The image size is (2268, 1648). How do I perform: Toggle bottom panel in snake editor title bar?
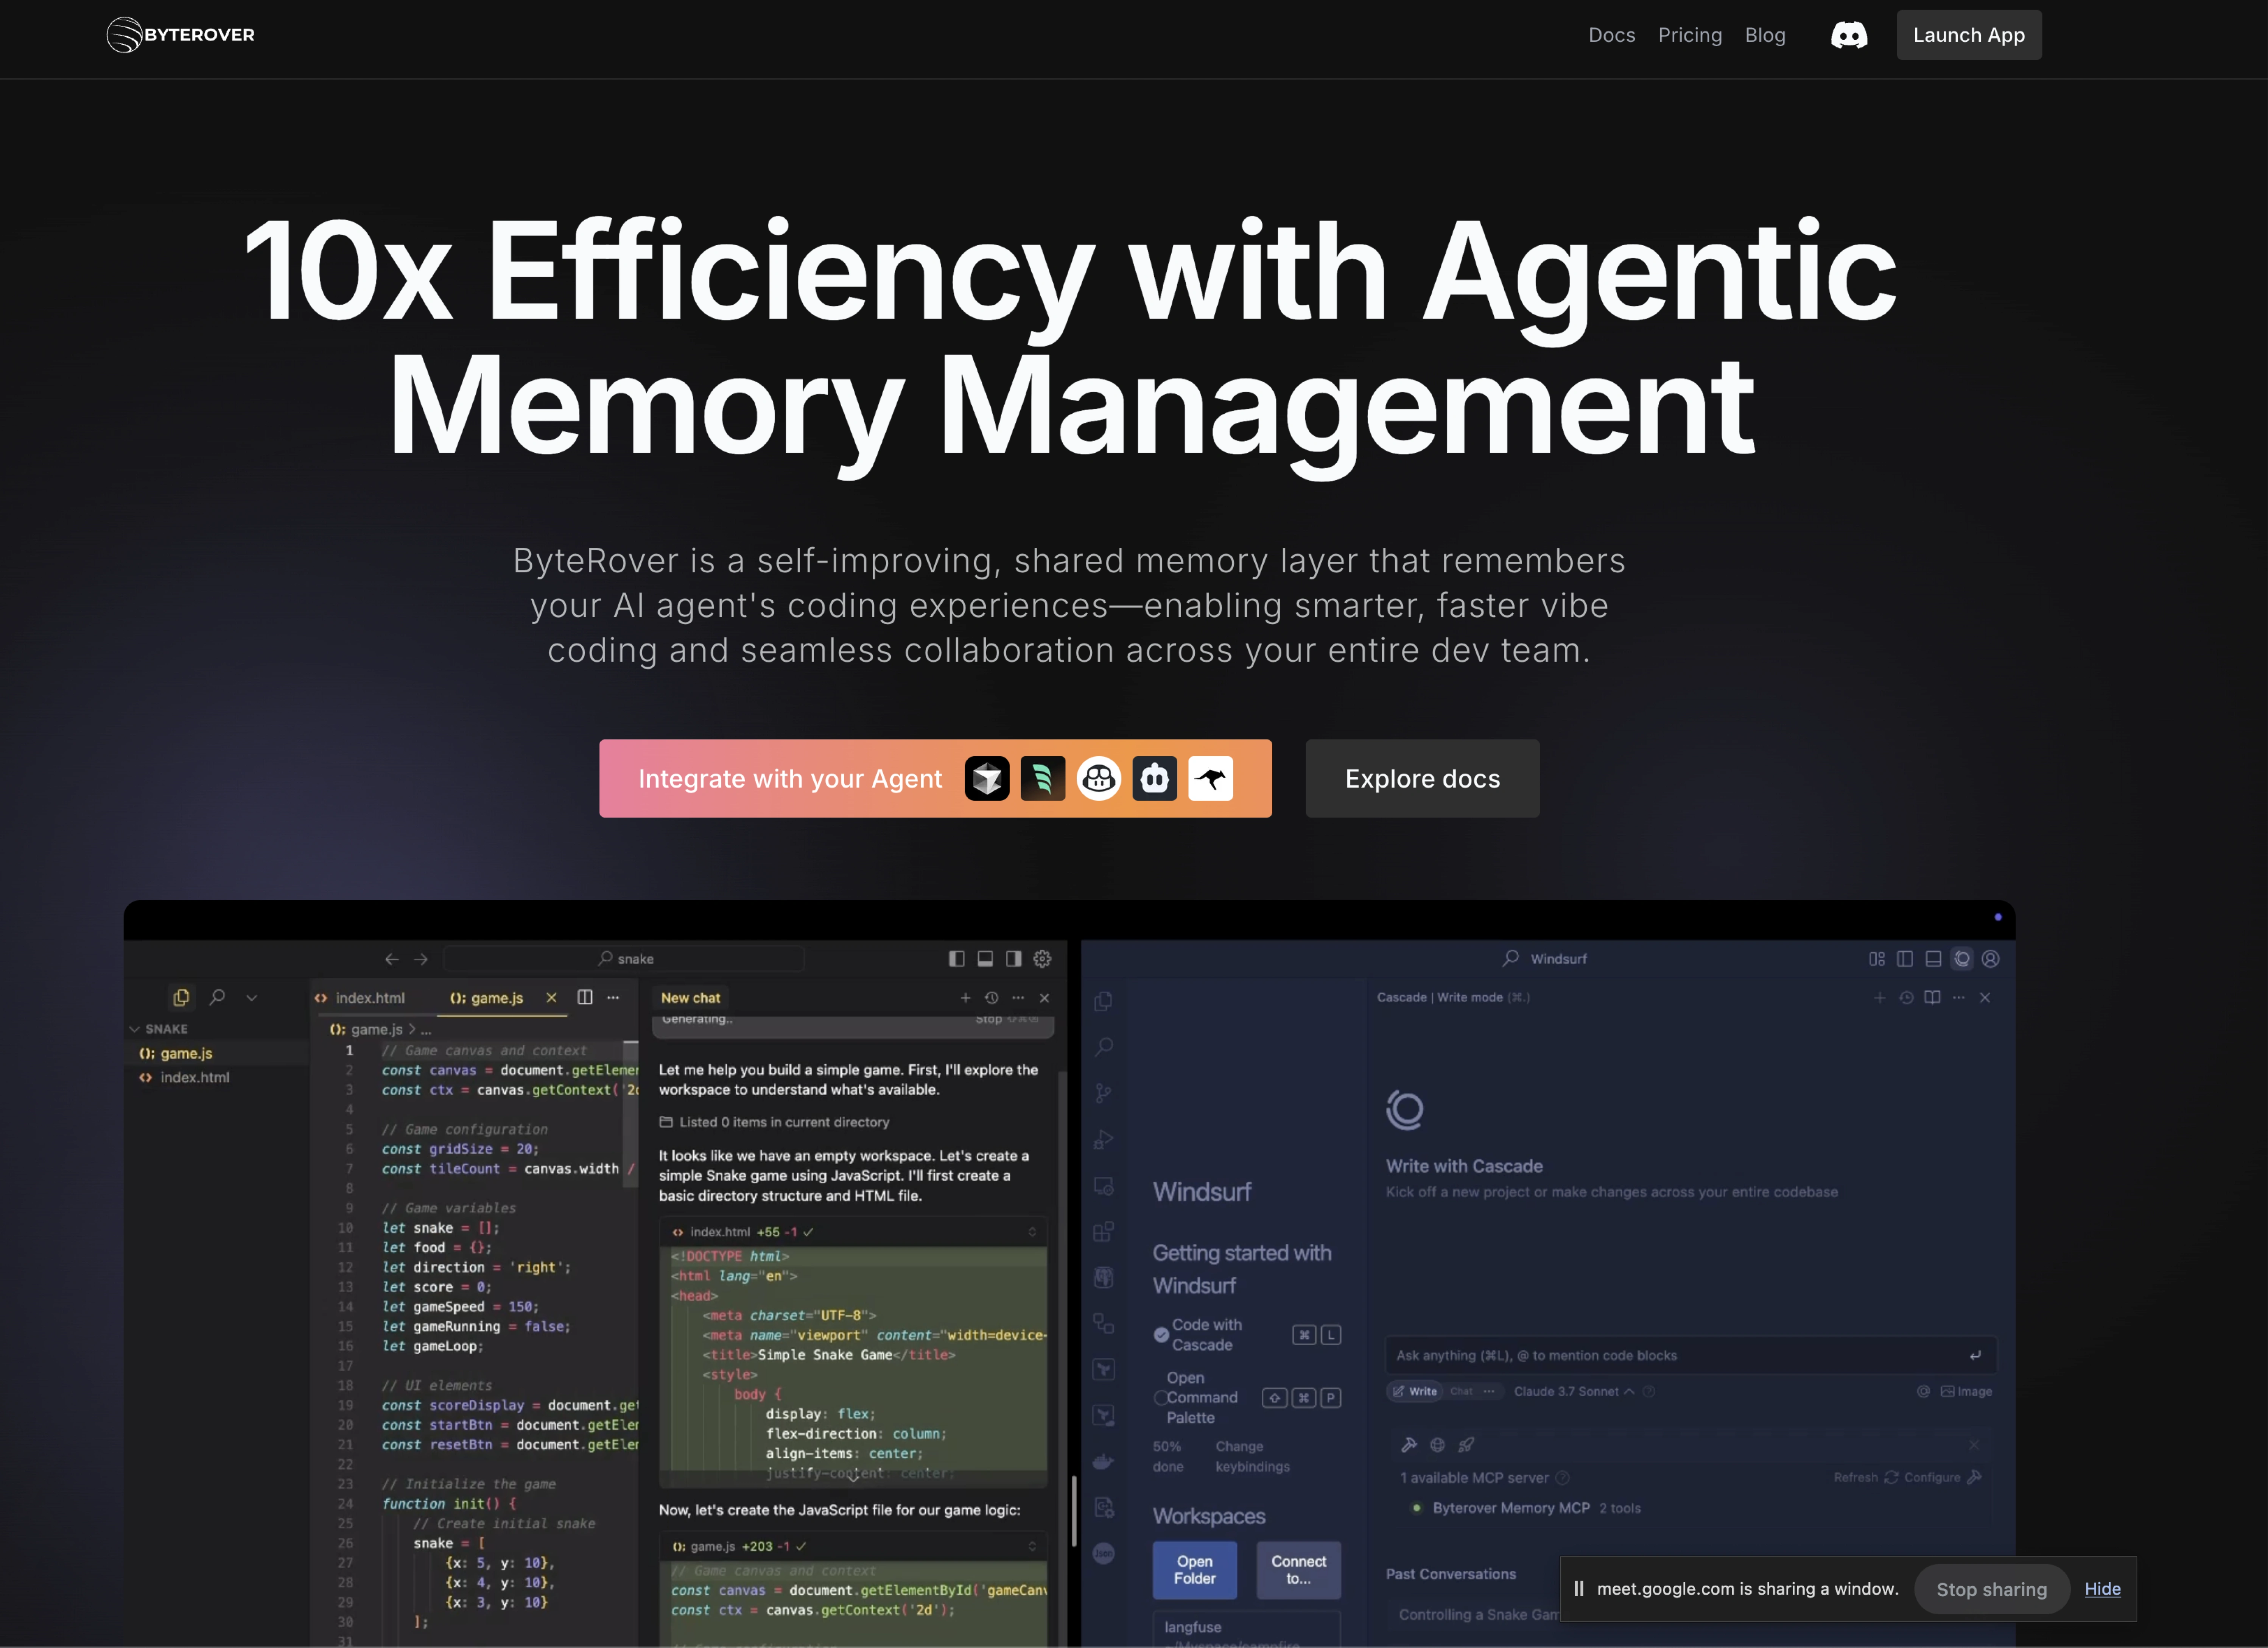click(x=985, y=959)
